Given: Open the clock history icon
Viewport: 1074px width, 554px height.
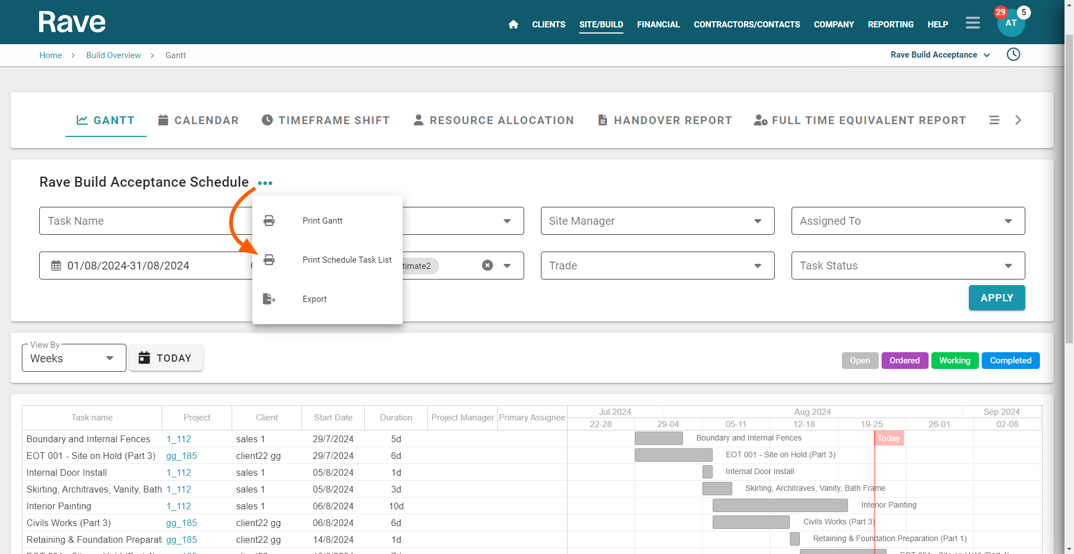Looking at the screenshot, I should tap(1014, 54).
